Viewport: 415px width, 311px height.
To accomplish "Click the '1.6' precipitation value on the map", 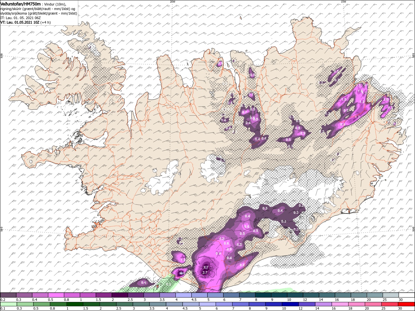I will pos(360,91).
